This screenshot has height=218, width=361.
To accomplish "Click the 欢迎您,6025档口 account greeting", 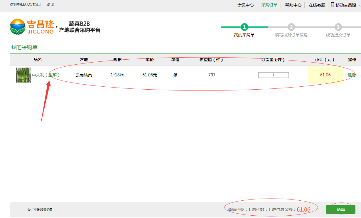I will [x=25, y=5].
